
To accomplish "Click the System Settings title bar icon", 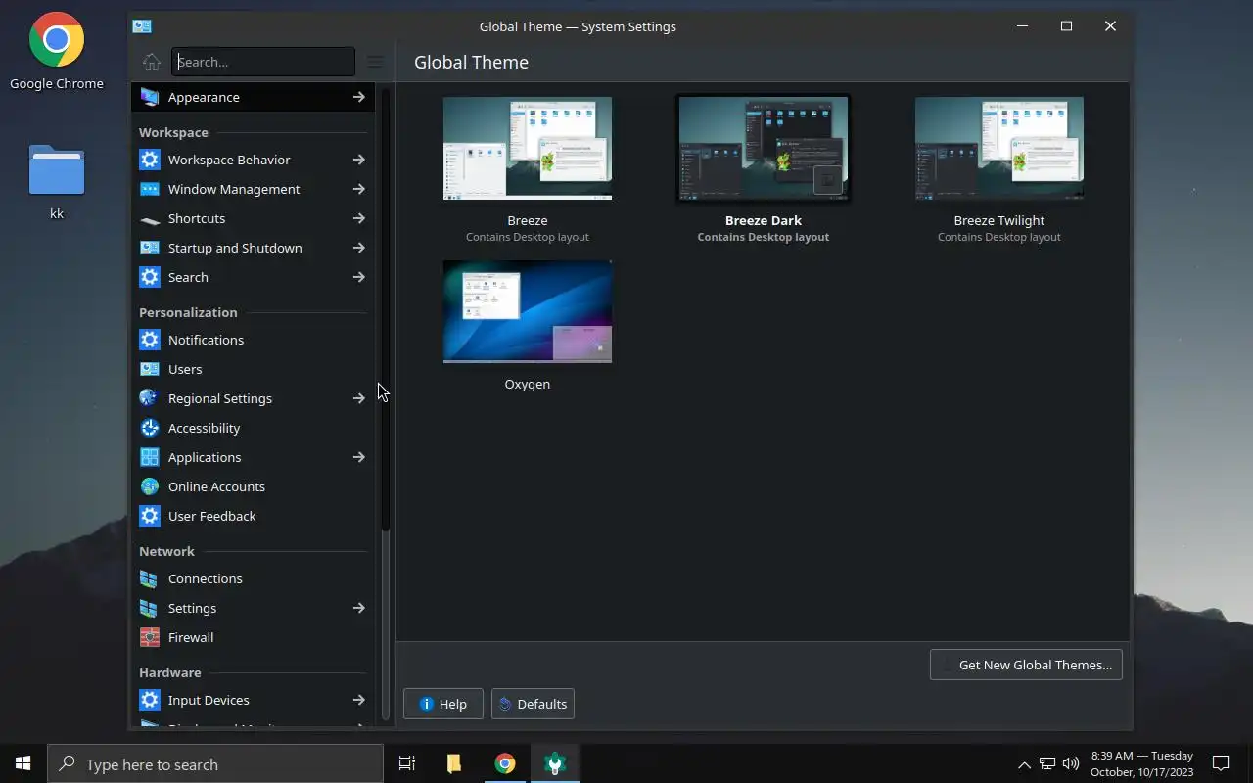I will pyautogui.click(x=142, y=26).
